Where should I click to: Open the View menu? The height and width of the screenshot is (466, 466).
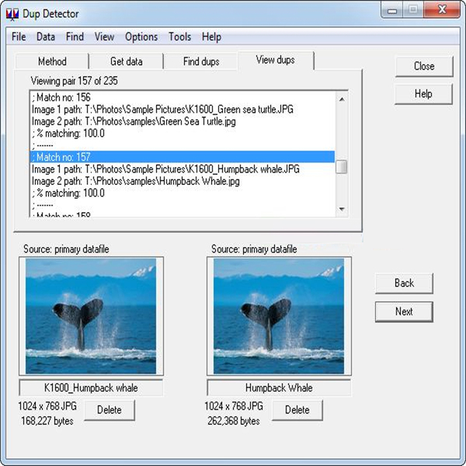click(x=104, y=37)
